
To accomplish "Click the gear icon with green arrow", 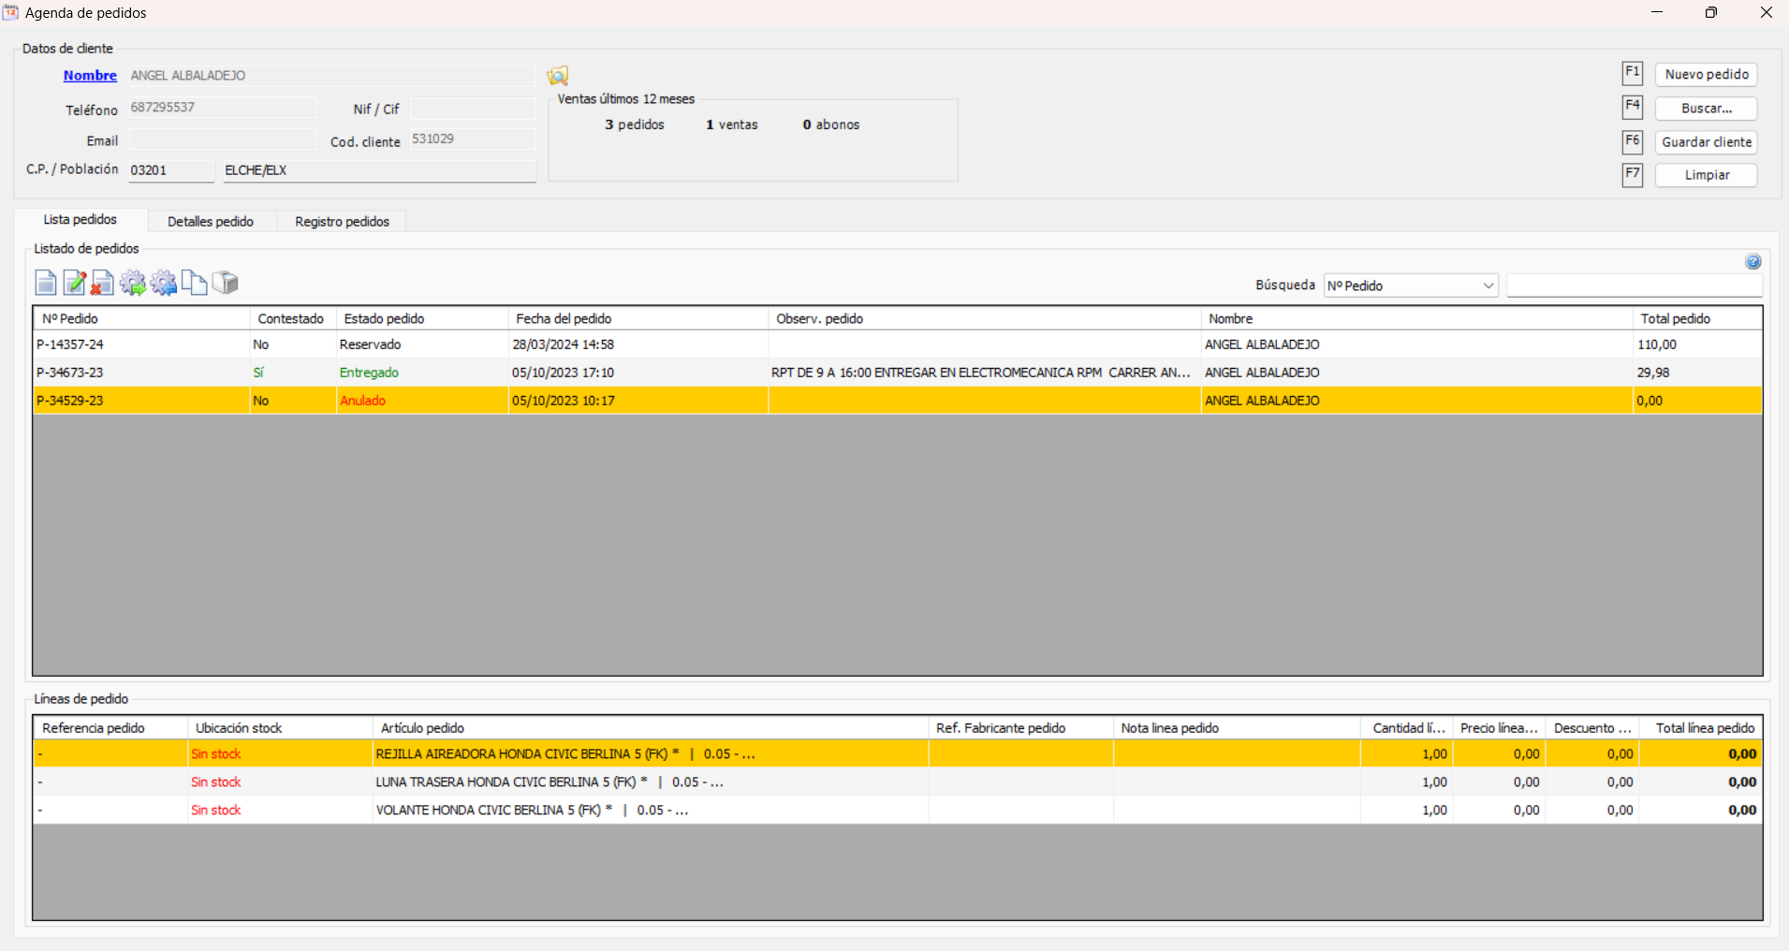I will pyautogui.click(x=133, y=283).
